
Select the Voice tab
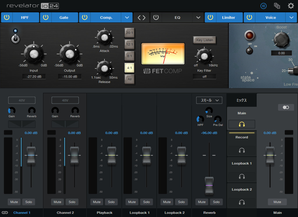pos(271,17)
